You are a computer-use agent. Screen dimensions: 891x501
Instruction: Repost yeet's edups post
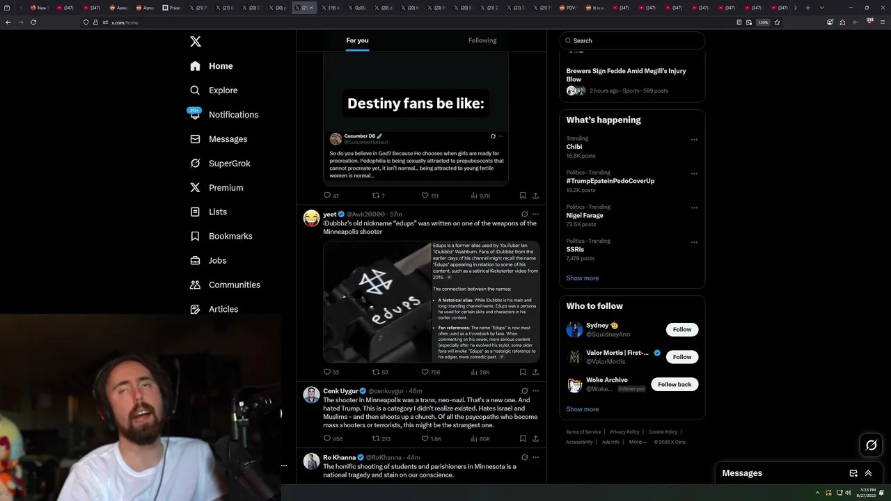click(379, 372)
